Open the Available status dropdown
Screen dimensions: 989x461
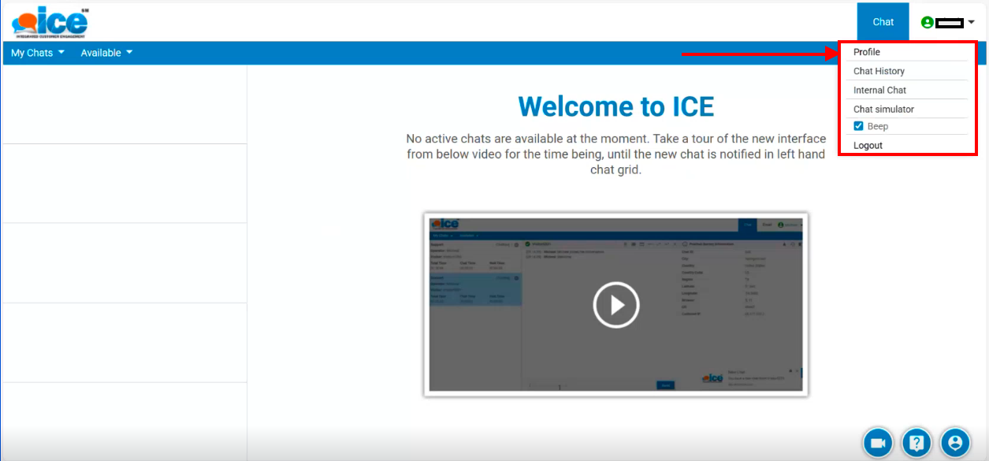pyautogui.click(x=106, y=53)
